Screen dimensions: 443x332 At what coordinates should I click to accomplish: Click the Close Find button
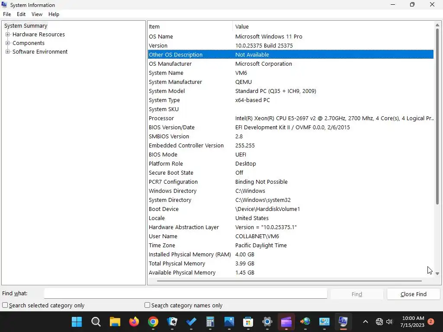[413, 294]
